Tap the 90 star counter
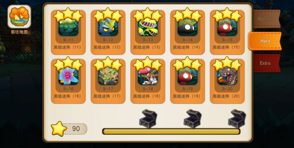This screenshot has width=294, height=148. [x=69, y=128]
